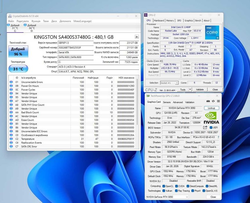Click the CPU Name field in CPU-Z
Viewport: 250px width, 203px height.
click(181, 27)
